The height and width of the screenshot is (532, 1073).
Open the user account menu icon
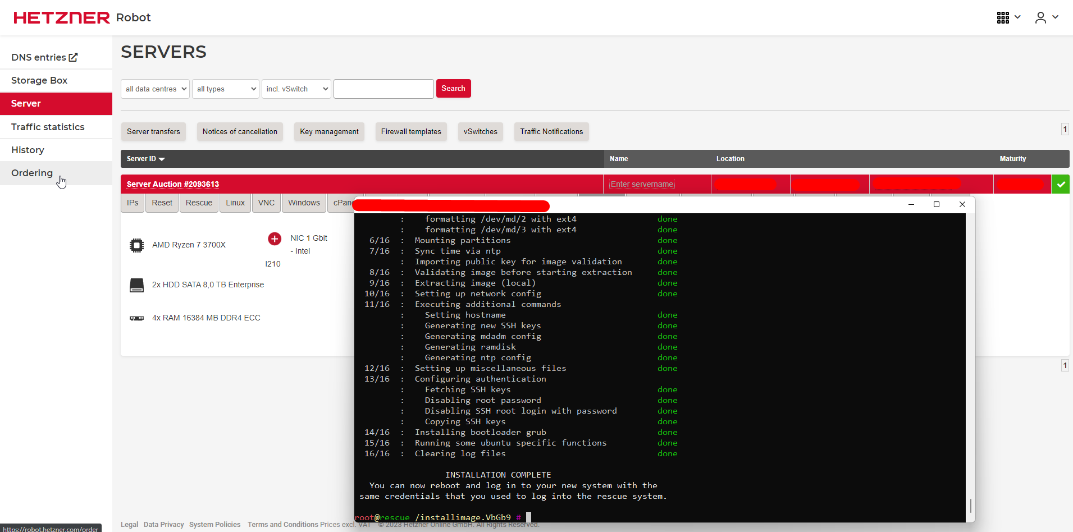[x=1040, y=17]
